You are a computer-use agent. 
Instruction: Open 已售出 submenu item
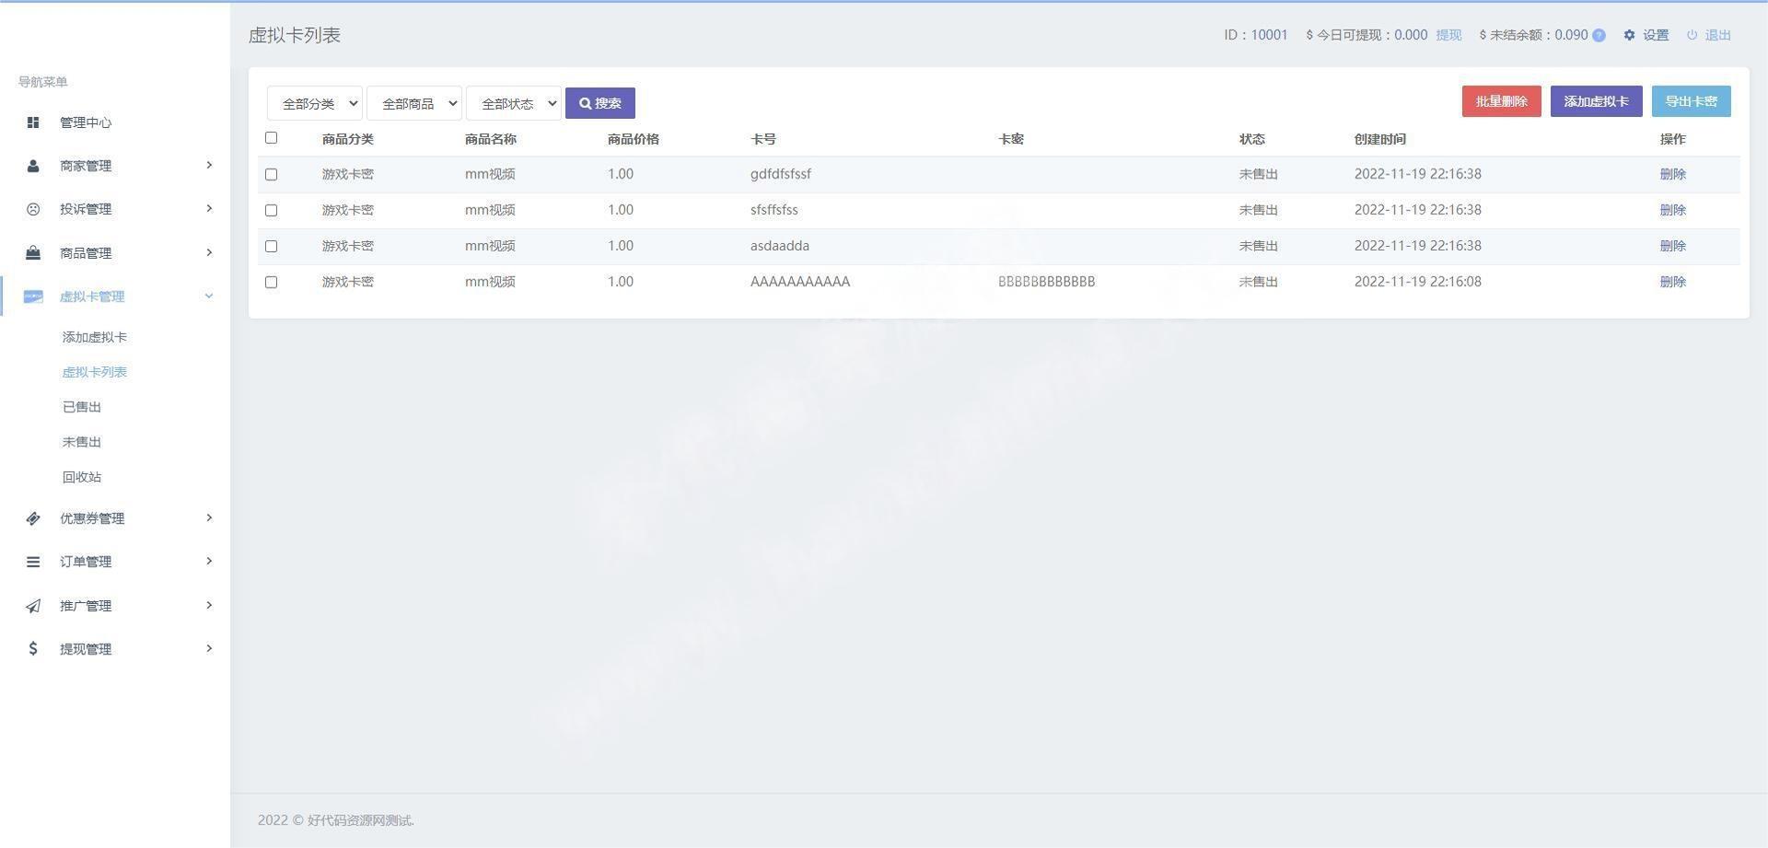coord(82,407)
